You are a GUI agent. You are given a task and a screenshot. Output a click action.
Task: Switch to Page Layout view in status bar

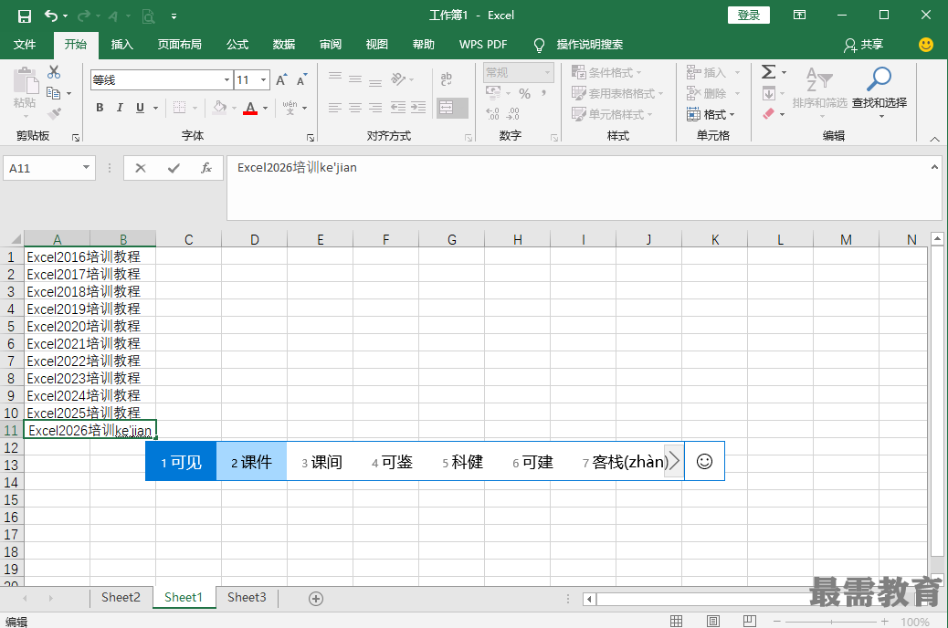[712, 621]
